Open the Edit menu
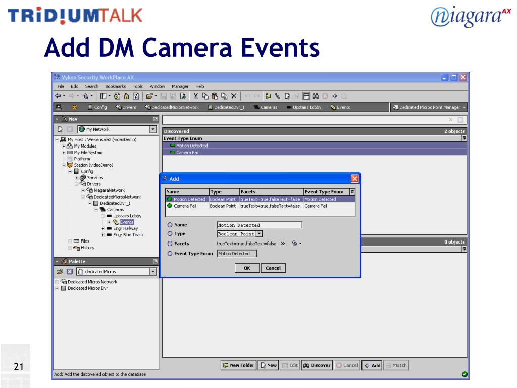 coord(75,86)
